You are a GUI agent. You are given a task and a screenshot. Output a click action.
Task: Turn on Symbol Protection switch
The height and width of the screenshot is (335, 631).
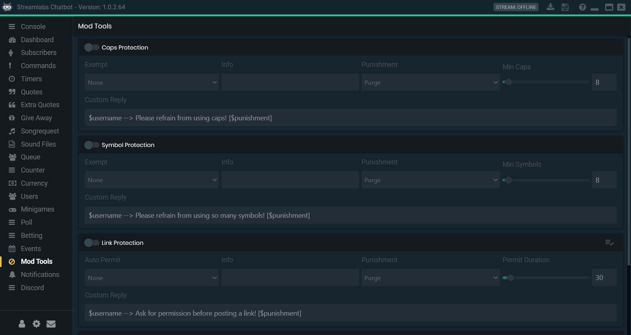coord(92,145)
